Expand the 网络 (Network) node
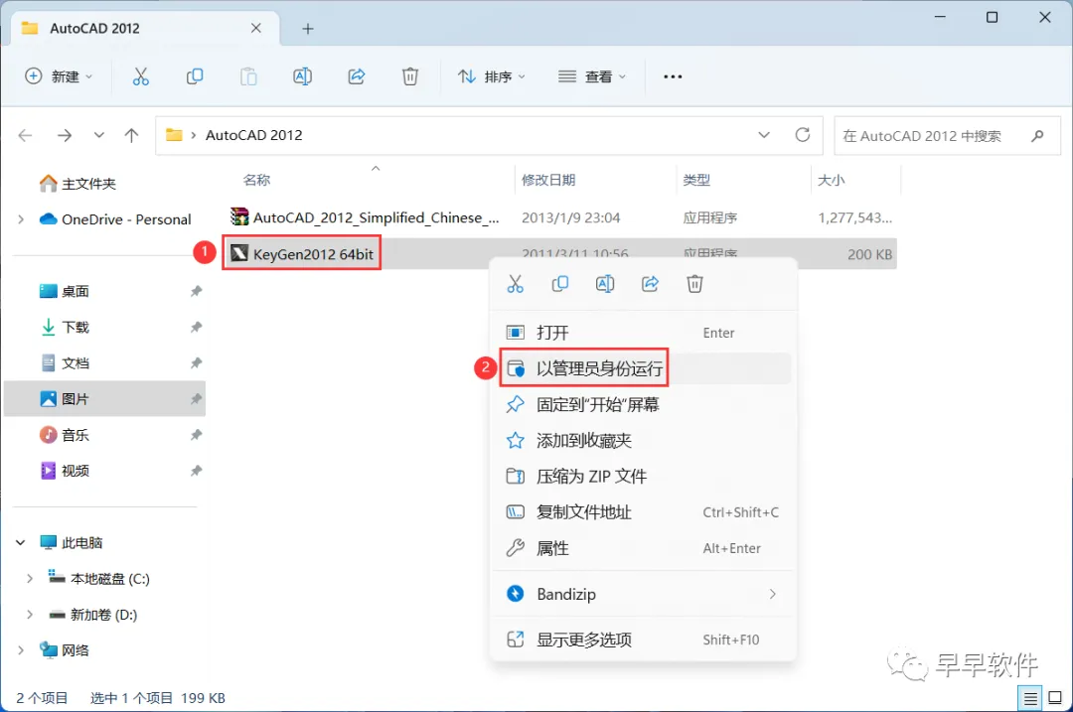The height and width of the screenshot is (712, 1073). 21,650
